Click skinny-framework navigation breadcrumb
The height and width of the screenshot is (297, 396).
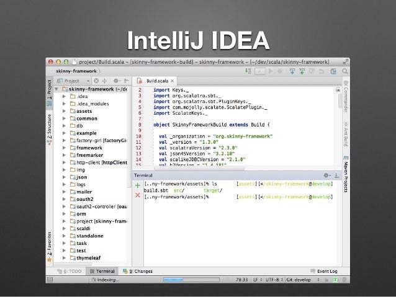tap(76, 71)
